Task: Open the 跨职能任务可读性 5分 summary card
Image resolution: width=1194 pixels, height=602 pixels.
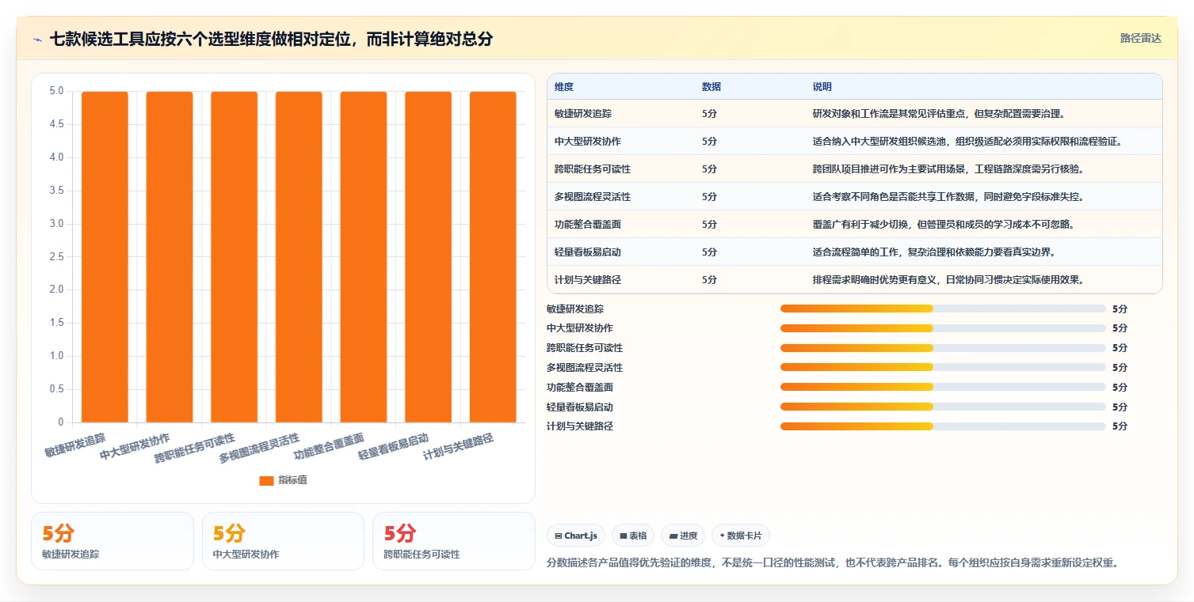Action: click(x=454, y=541)
